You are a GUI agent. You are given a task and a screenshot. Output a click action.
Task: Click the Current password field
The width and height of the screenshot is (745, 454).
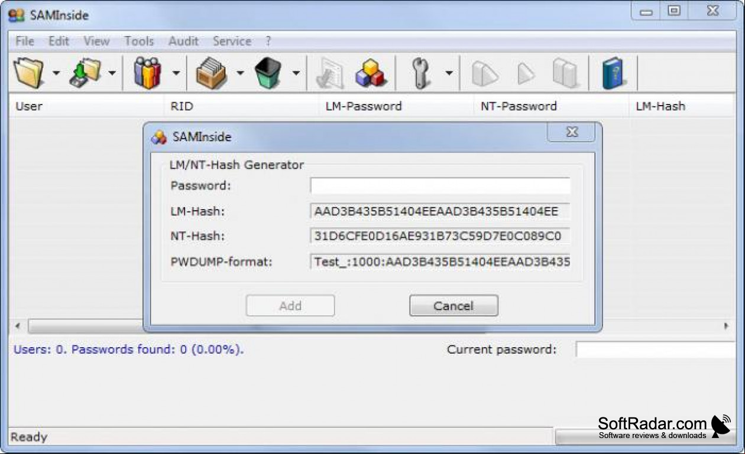(656, 350)
